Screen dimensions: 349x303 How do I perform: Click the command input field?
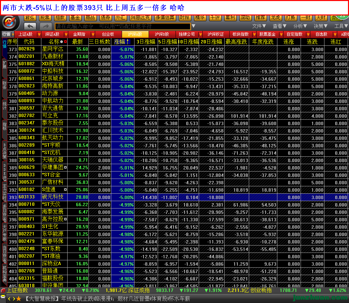(123, 26)
